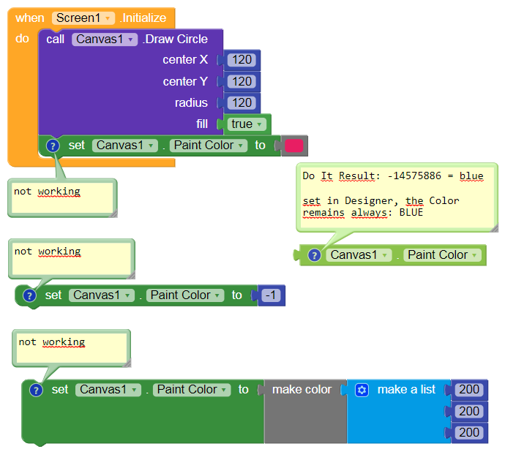505x449 pixels.
Task: Click the pink color swatch block
Action: [293, 146]
